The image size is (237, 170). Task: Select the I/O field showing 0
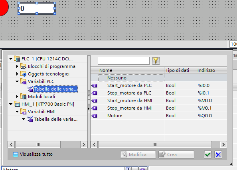[37, 8]
